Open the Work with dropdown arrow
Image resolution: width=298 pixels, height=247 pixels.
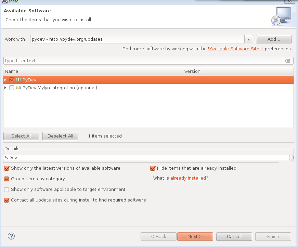249,39
